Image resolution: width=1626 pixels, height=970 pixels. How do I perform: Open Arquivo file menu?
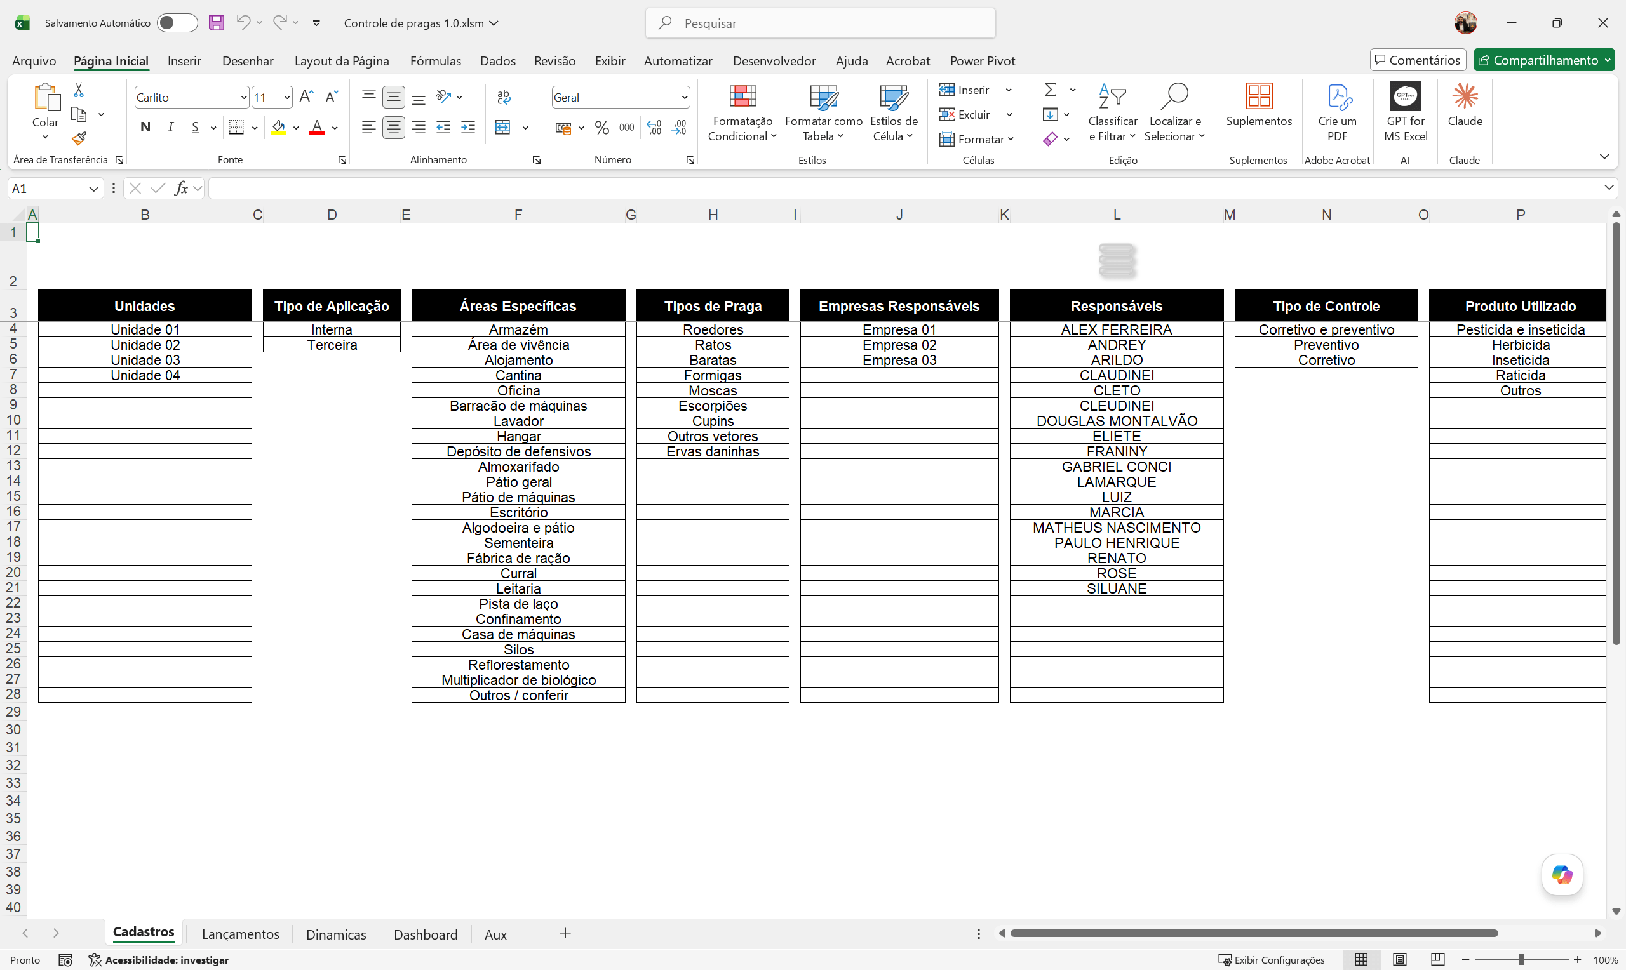(x=34, y=61)
